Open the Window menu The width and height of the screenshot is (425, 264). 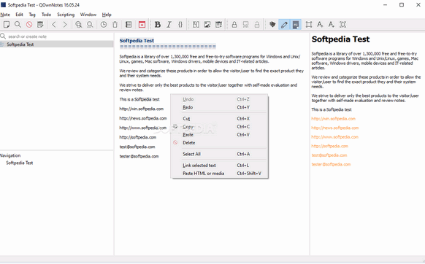tap(88, 15)
